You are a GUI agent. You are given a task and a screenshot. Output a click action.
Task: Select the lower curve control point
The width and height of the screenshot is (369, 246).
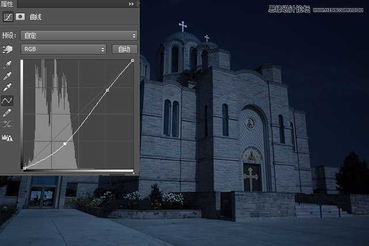tap(65, 143)
